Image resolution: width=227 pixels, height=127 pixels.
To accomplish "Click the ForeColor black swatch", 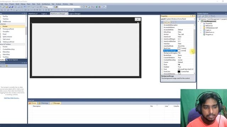I will (179, 72).
